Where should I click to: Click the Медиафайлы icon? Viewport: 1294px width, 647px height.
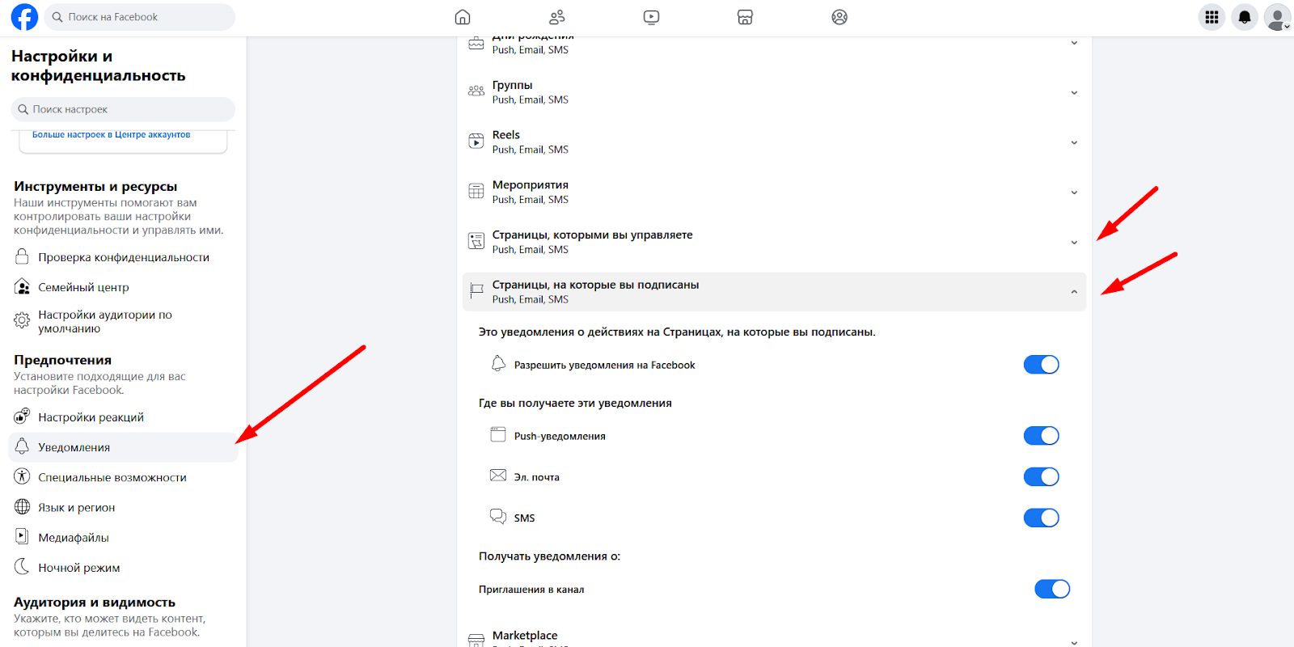tap(22, 536)
